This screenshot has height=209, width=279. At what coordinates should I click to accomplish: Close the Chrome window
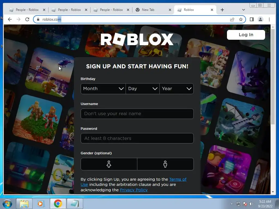pyautogui.click(x=269, y=5)
